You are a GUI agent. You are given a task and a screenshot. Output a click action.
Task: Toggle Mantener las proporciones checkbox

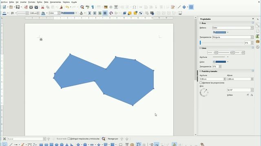[x=201, y=83]
